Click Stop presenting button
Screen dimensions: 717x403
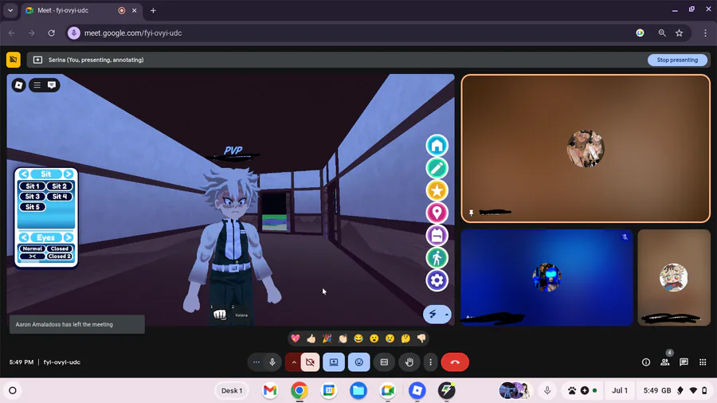click(677, 60)
